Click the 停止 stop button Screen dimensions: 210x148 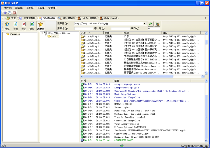[x=24, y=26]
